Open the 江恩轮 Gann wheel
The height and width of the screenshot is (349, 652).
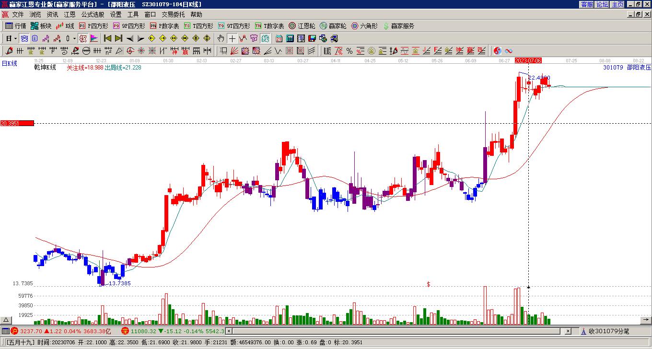pos(302,26)
